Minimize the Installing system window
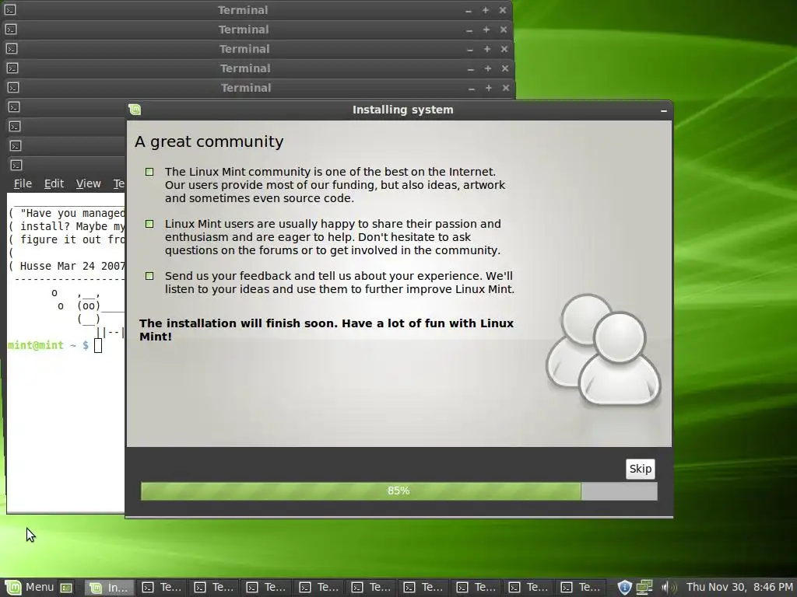This screenshot has width=797, height=597. click(x=663, y=110)
